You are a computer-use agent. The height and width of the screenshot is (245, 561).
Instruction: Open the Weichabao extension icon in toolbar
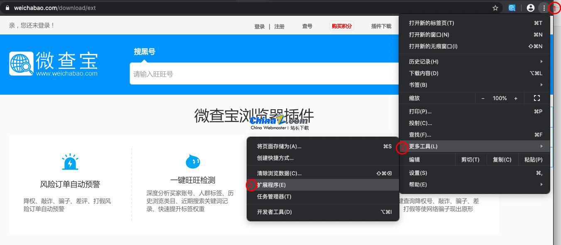[x=512, y=8]
